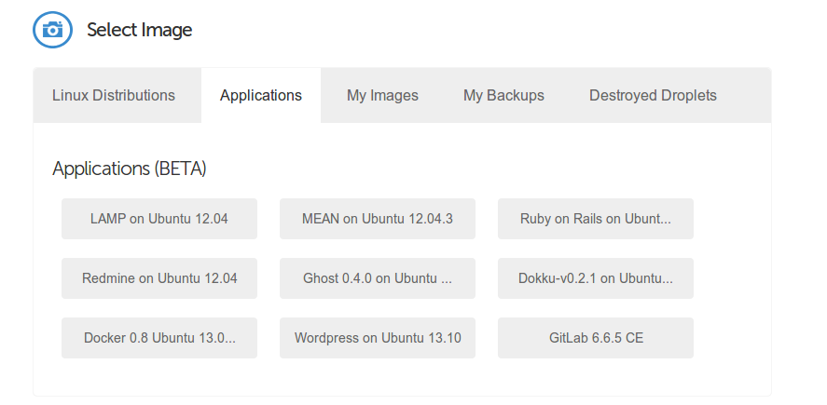Select Ruby on Rails on Ubuntu image

pyautogui.click(x=596, y=219)
